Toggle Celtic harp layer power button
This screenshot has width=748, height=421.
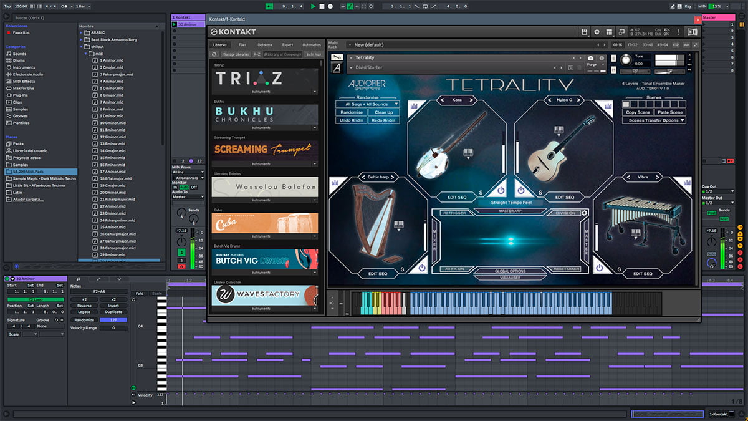click(422, 268)
